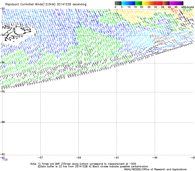Select the yellow 20-25 knots color band
Screen dimensions: 195x171
pos(145,3)
